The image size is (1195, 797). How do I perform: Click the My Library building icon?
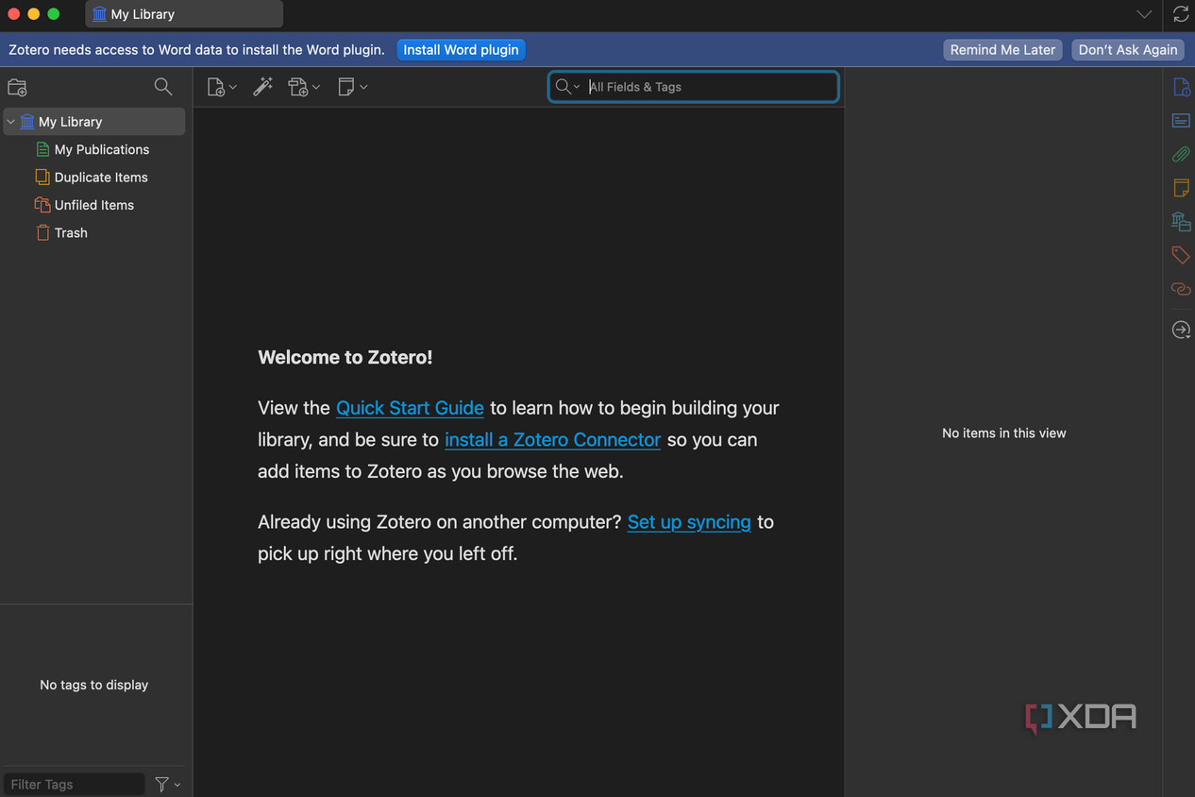click(x=27, y=122)
